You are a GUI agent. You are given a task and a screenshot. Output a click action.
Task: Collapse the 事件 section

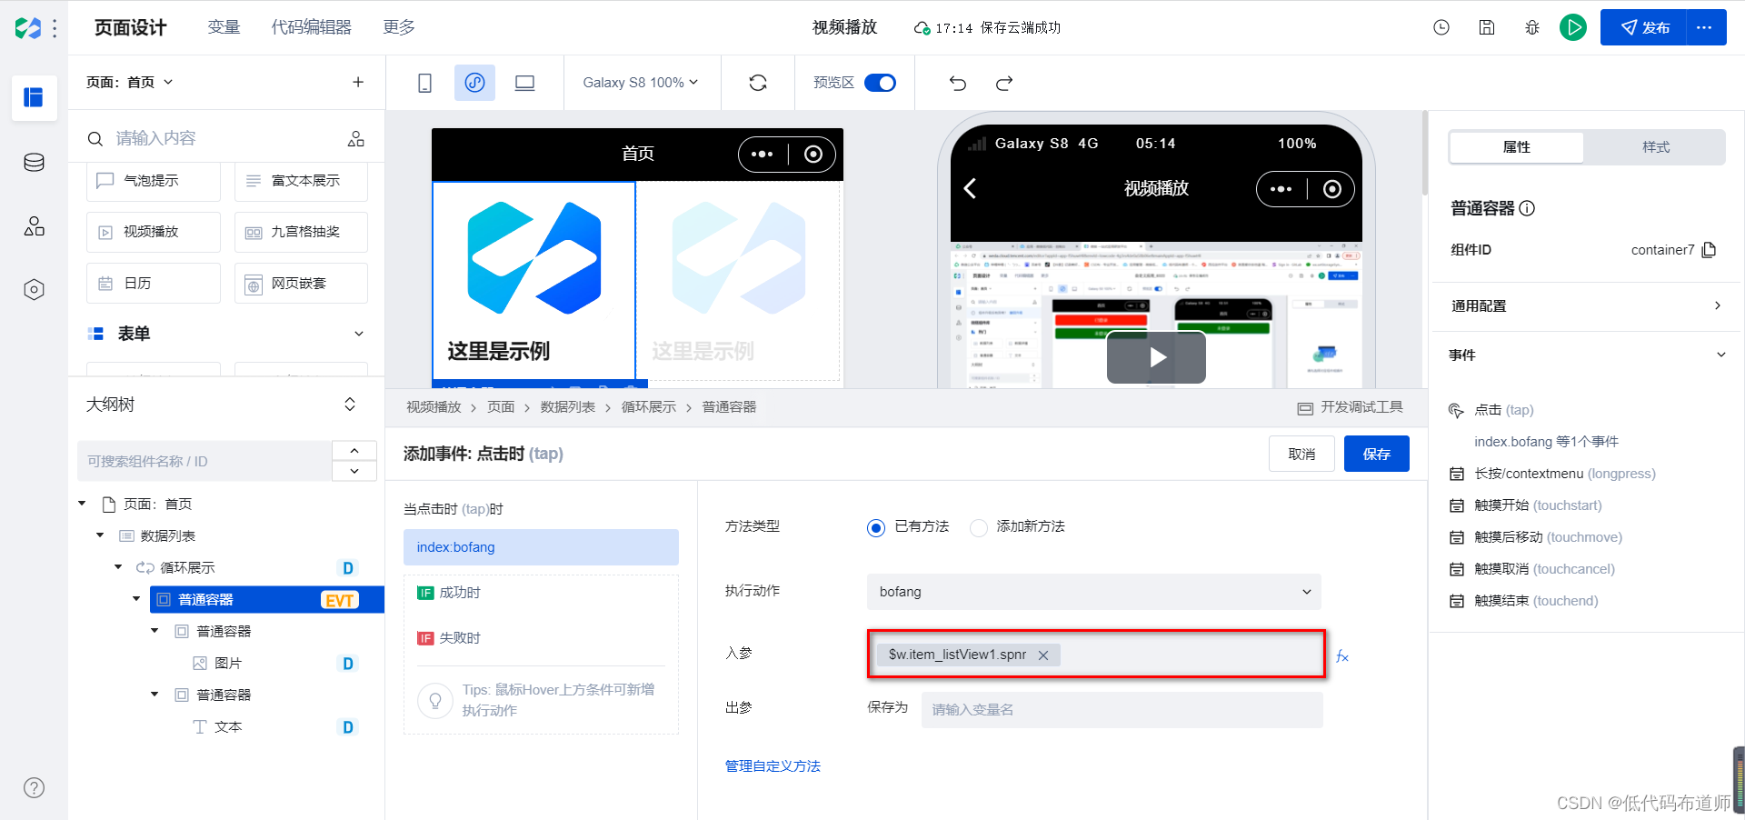click(x=1720, y=355)
